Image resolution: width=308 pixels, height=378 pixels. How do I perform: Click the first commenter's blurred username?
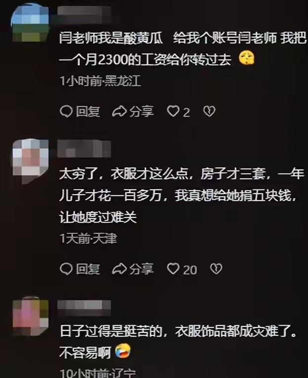coord(84,15)
